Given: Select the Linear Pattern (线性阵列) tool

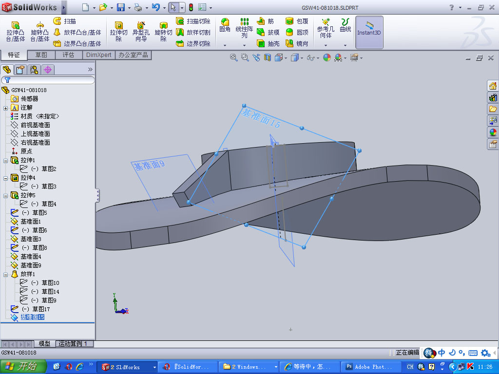Looking at the screenshot, I should (x=244, y=28).
